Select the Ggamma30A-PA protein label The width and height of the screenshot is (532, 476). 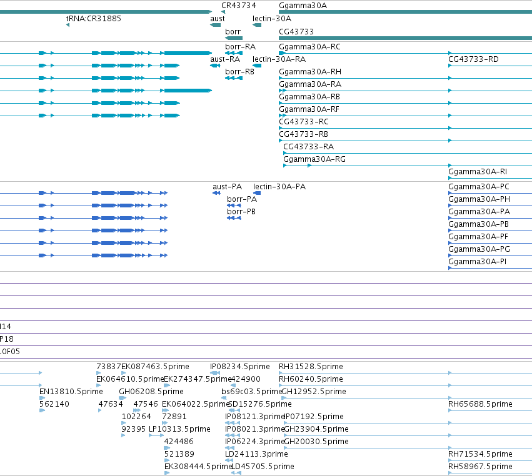pyautogui.click(x=479, y=212)
